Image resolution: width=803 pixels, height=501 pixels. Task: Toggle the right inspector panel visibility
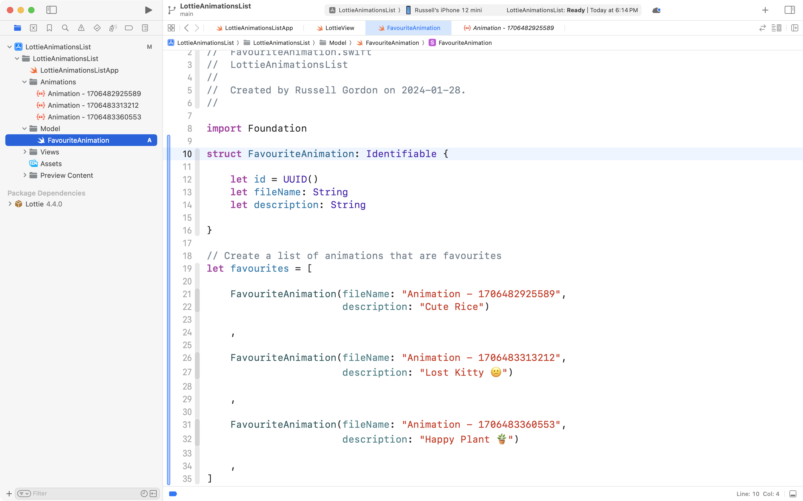point(789,10)
